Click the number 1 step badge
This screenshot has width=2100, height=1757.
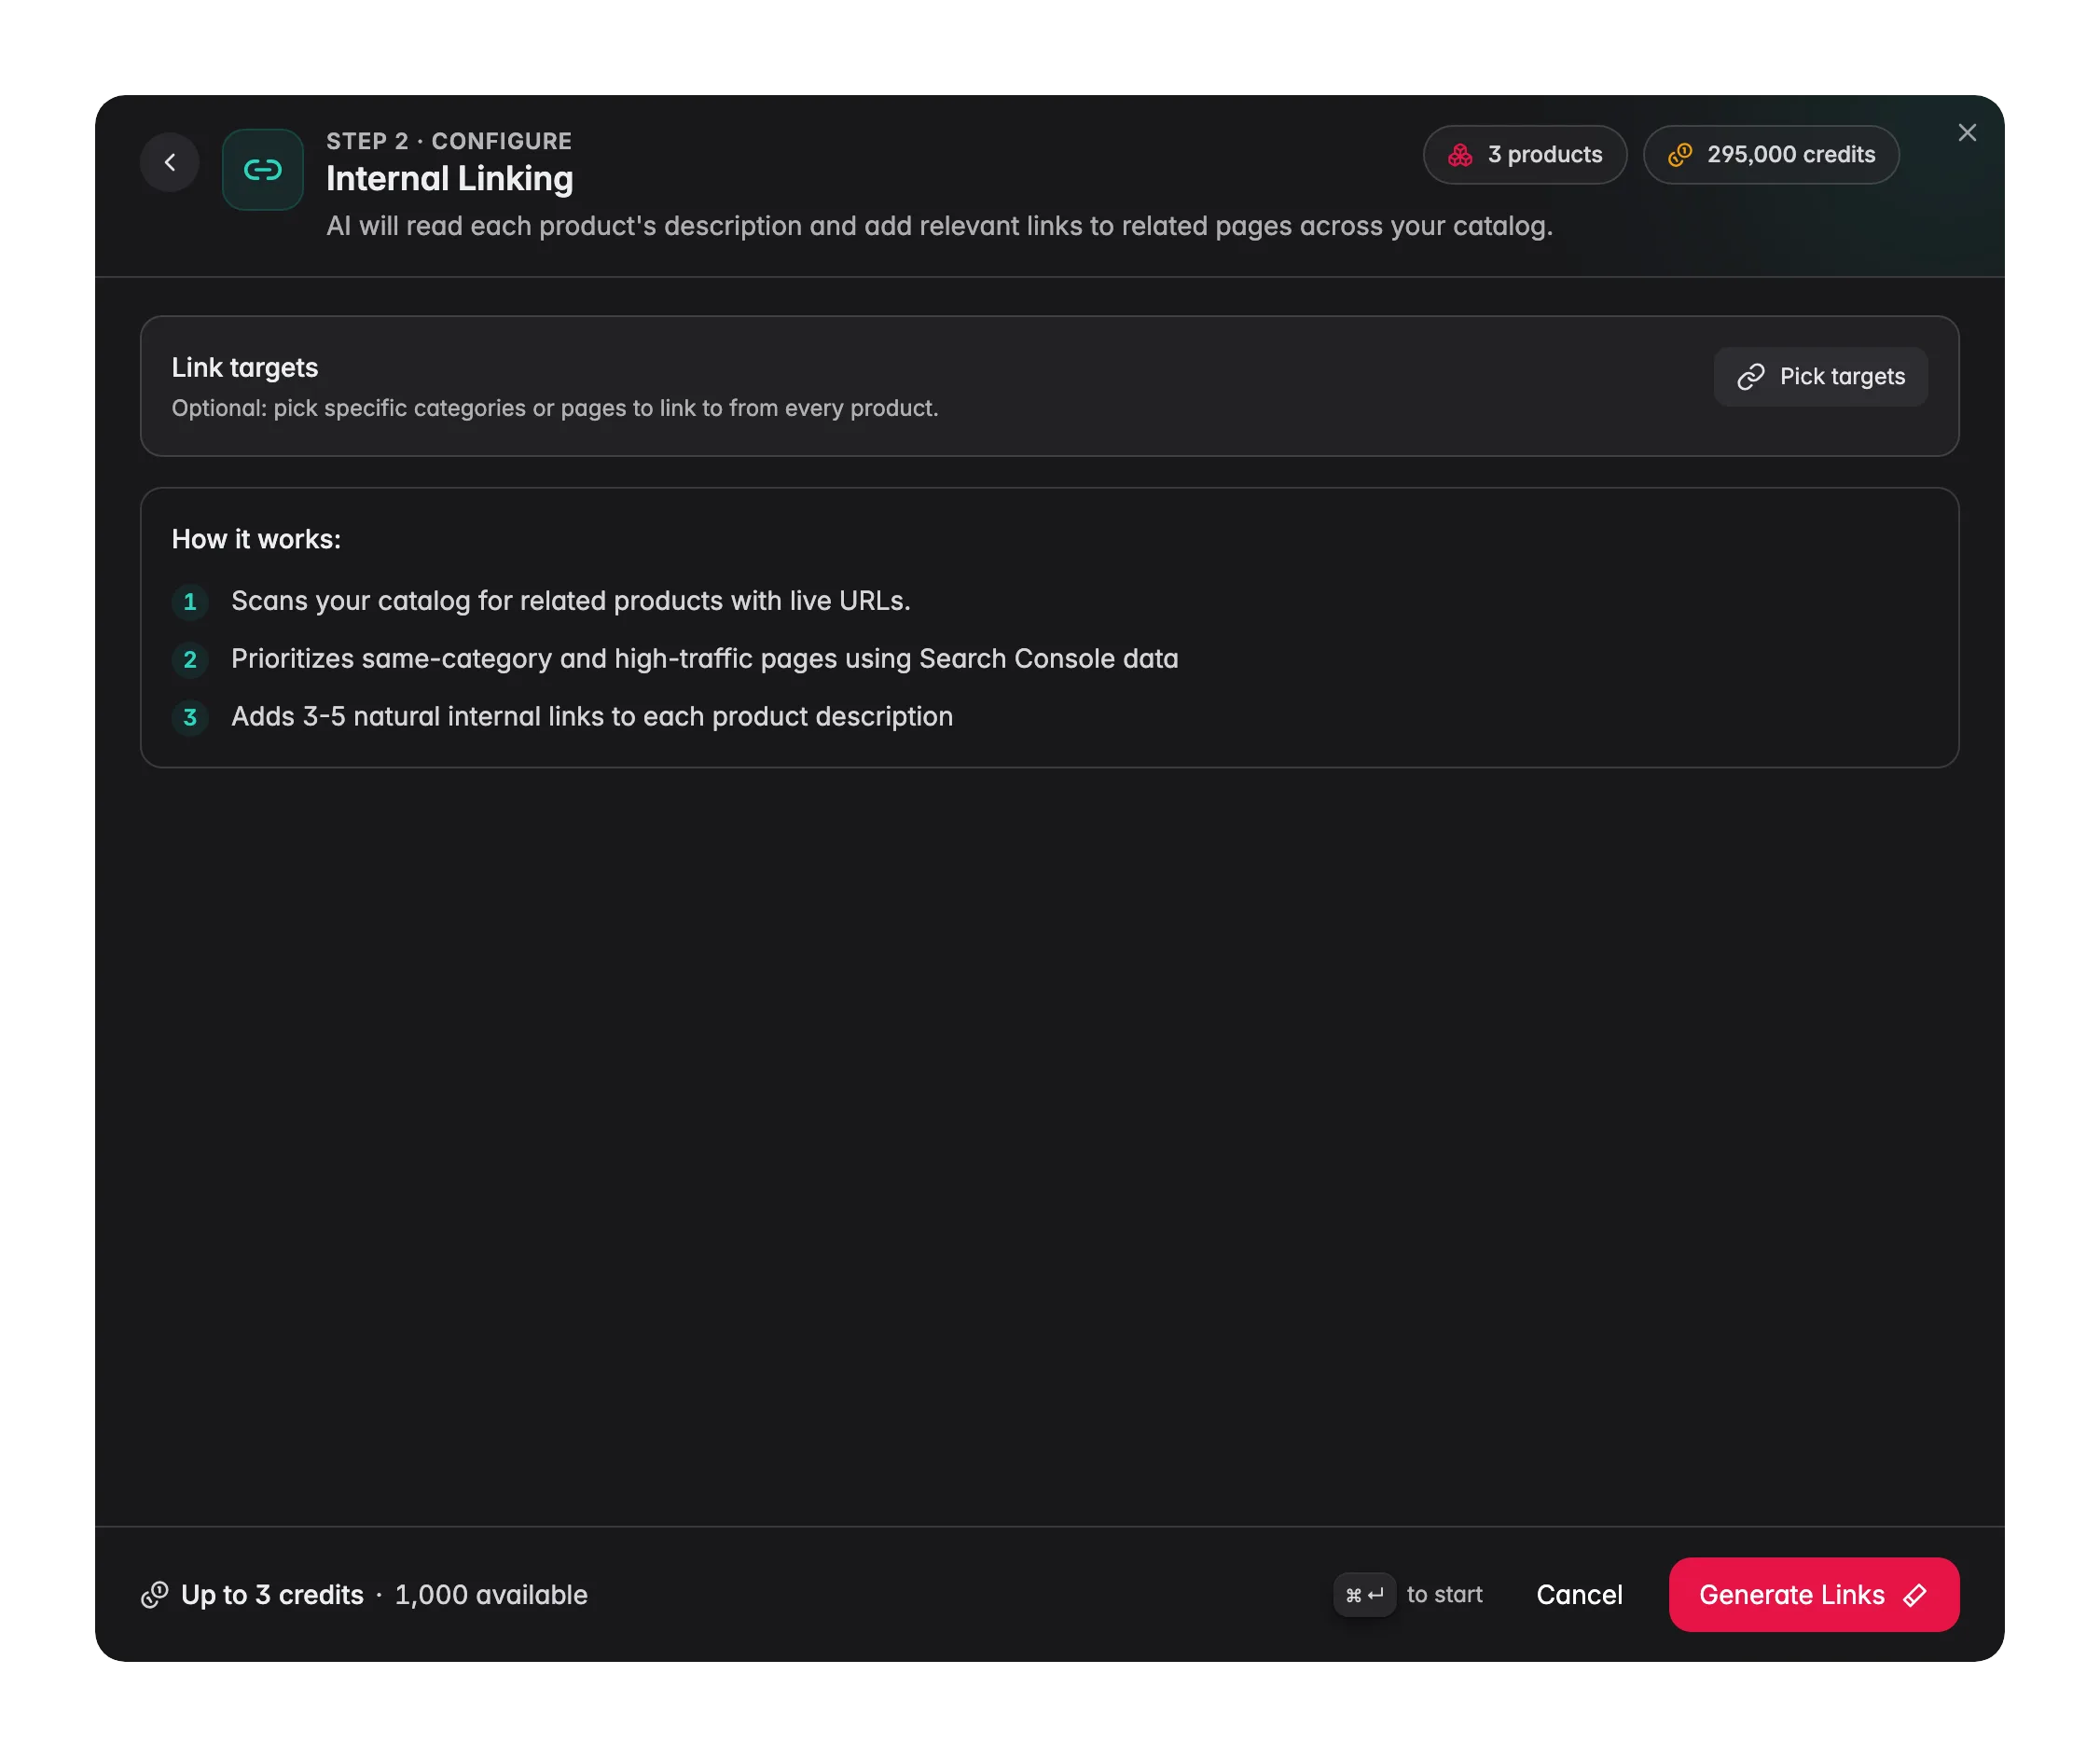190,602
